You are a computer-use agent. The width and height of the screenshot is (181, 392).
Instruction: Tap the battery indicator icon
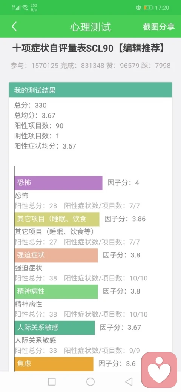(x=148, y=8)
